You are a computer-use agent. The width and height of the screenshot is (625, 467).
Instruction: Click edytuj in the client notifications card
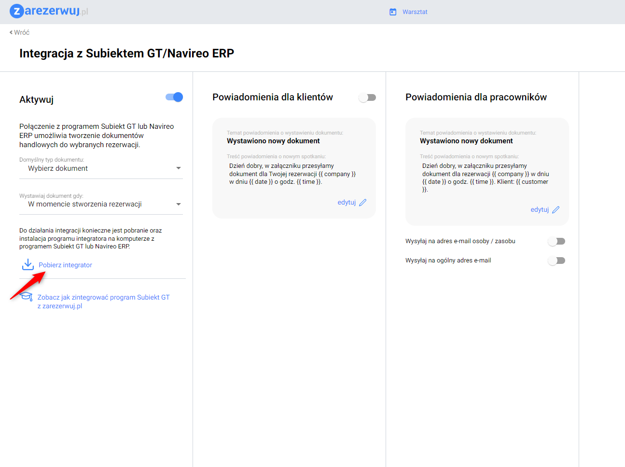[x=347, y=203]
